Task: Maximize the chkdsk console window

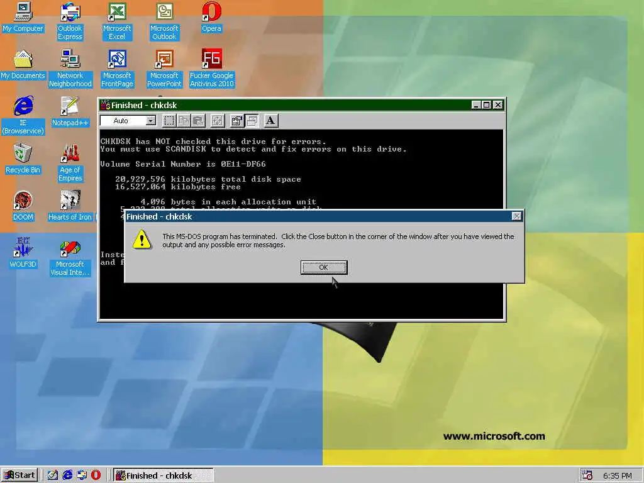Action: [x=486, y=105]
